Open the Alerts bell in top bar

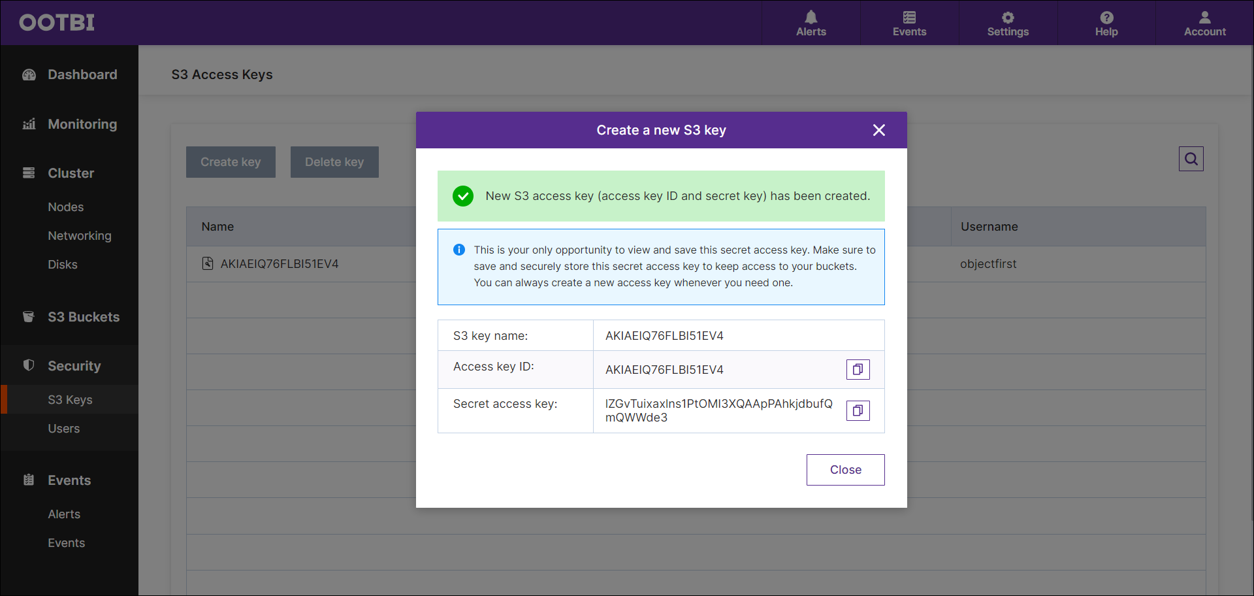click(811, 23)
